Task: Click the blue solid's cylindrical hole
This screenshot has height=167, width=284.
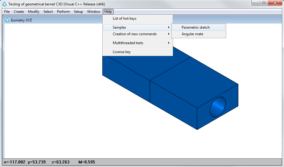Action: [218, 107]
